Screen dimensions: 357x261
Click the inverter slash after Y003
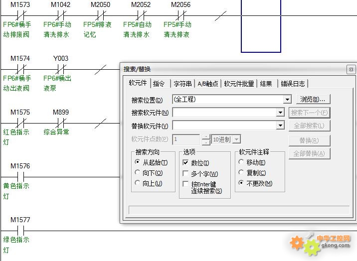pyautogui.click(x=100, y=70)
